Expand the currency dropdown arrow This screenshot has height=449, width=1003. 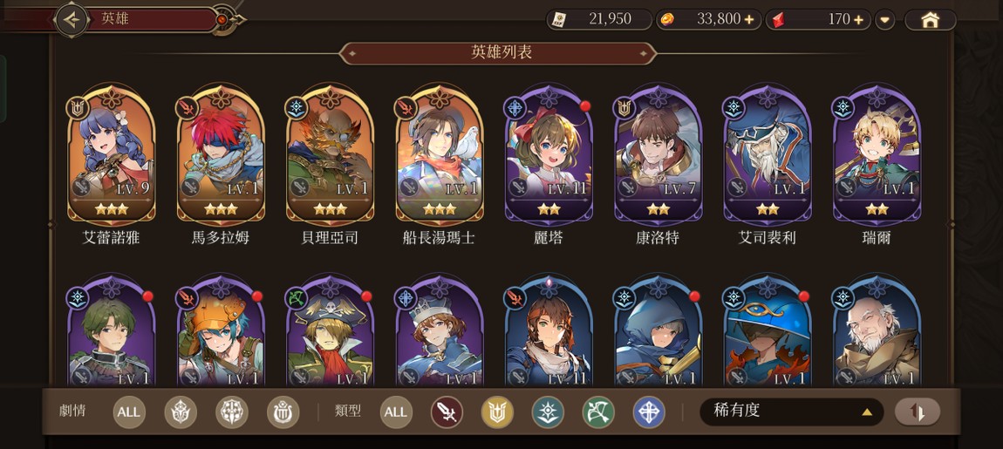point(884,20)
